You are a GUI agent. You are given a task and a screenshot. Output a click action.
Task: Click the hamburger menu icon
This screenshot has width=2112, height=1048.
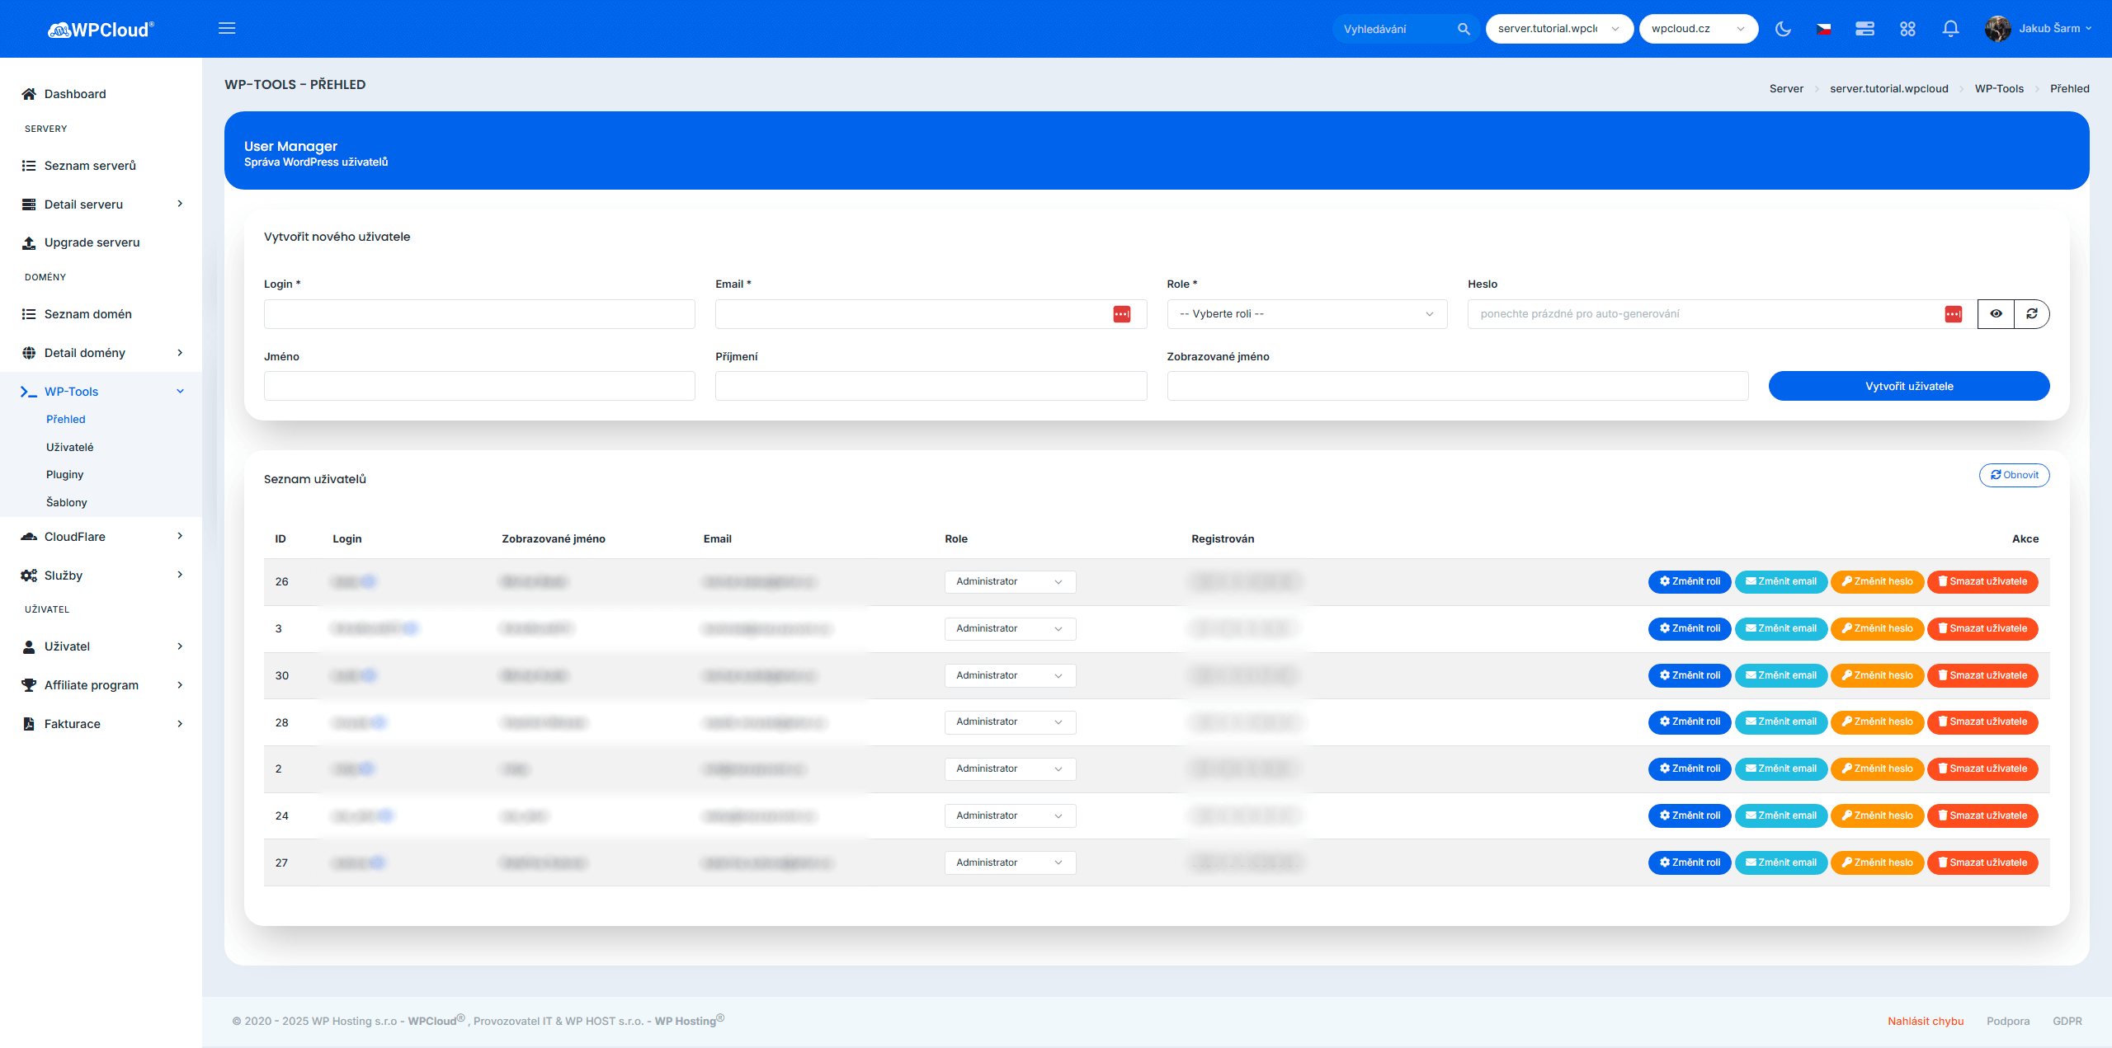coord(227,28)
